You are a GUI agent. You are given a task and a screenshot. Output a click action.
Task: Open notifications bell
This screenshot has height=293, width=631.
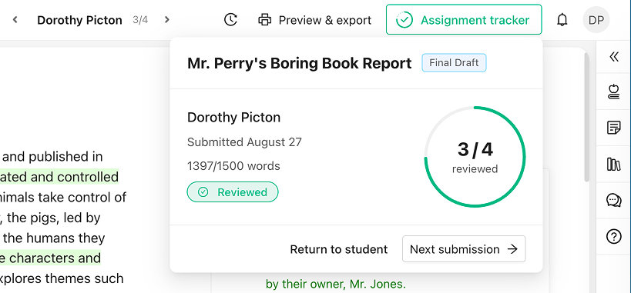click(562, 20)
